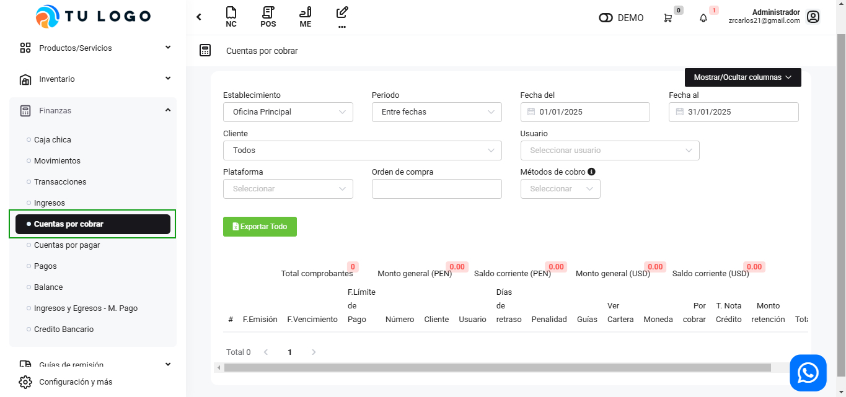Viewport: 846px width, 397px height.
Task: Click the info icon beside Métodos de cobro
Action: coord(591,172)
